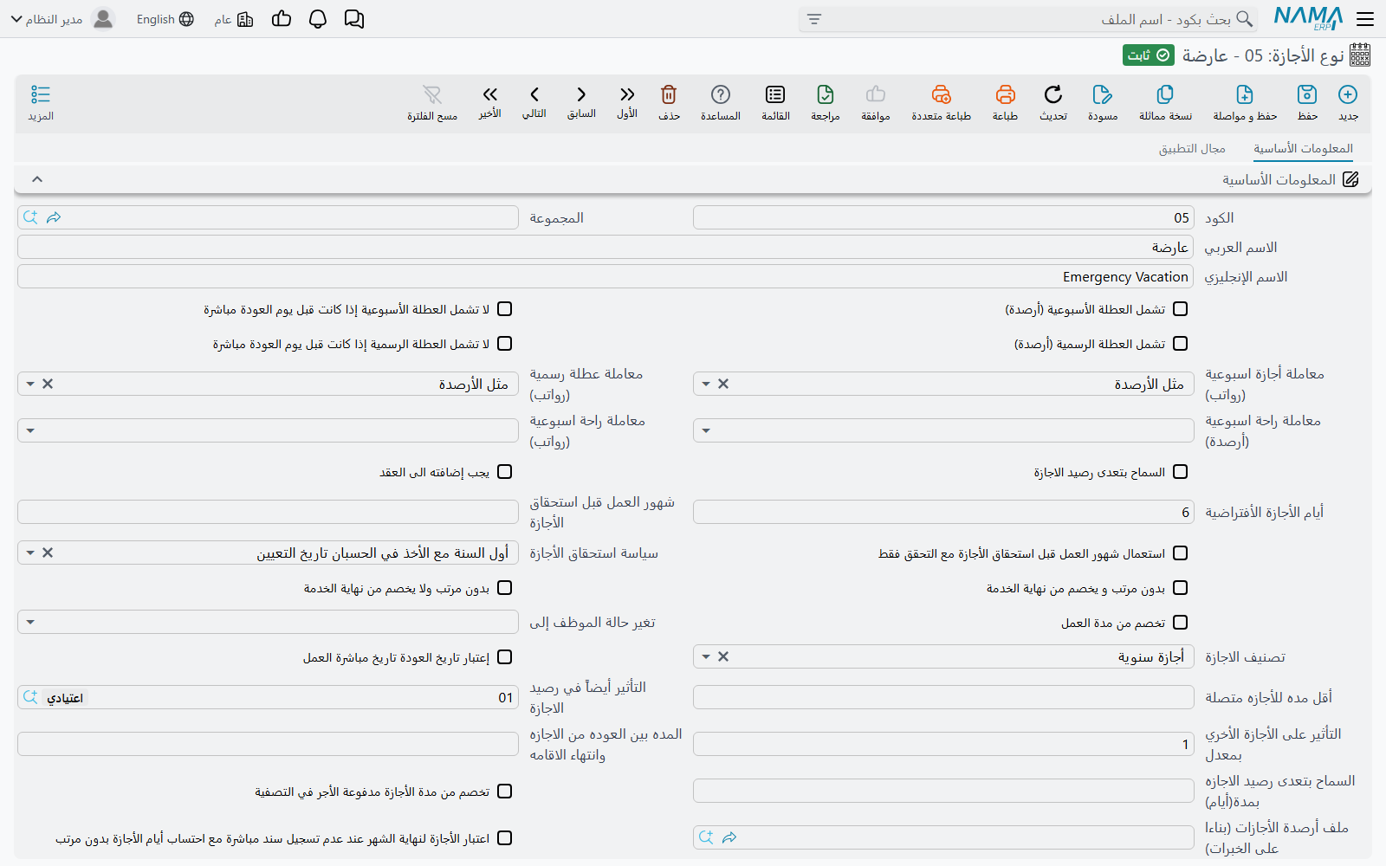Go to Last record (الأخير)
Image resolution: width=1386 pixels, height=866 pixels.
click(x=490, y=94)
